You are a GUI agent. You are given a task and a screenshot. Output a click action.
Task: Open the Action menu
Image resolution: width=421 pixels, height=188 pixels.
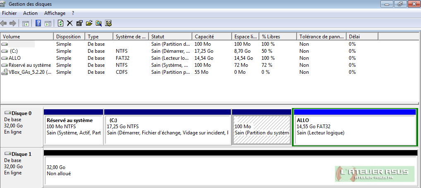click(x=30, y=13)
